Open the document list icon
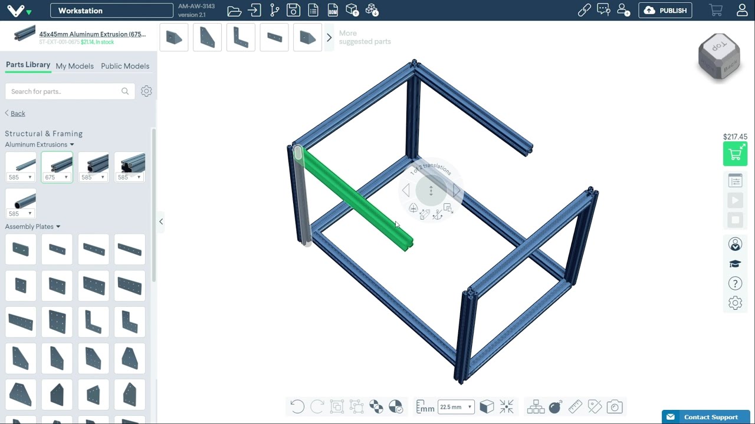This screenshot has width=755, height=424. point(313,11)
